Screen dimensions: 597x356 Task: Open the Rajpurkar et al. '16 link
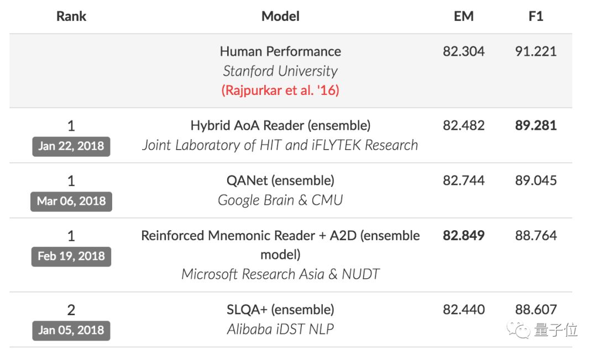point(280,91)
